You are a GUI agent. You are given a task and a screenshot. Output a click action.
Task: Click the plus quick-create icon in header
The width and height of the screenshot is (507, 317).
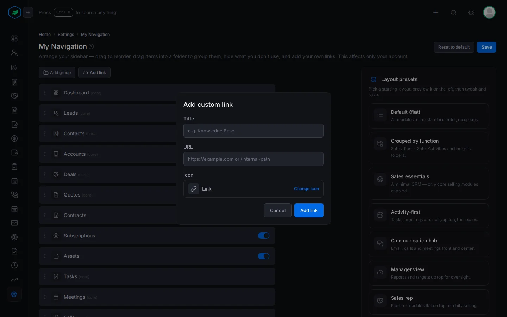point(436,12)
